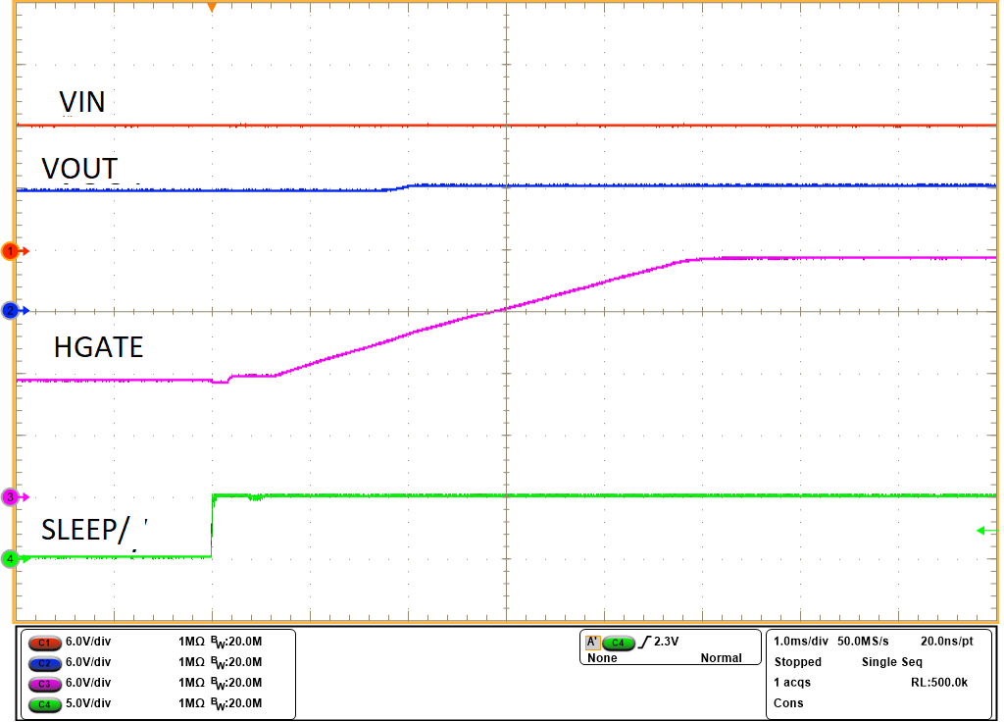Click the A' trigger indicator box
Viewport: 1004px width, 722px height.
click(592, 643)
